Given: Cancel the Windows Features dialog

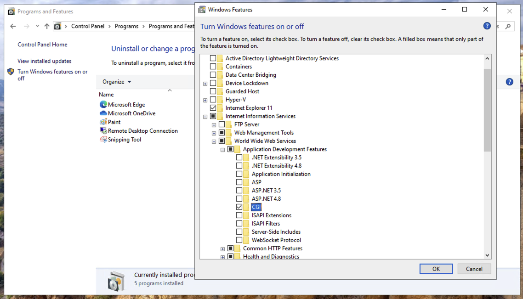Looking at the screenshot, I should 474,269.
